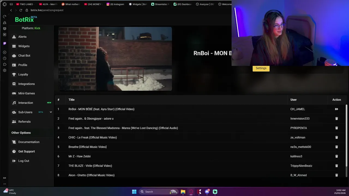Open Referrals in the sidebar
The width and height of the screenshot is (349, 196).
pyautogui.click(x=24, y=122)
